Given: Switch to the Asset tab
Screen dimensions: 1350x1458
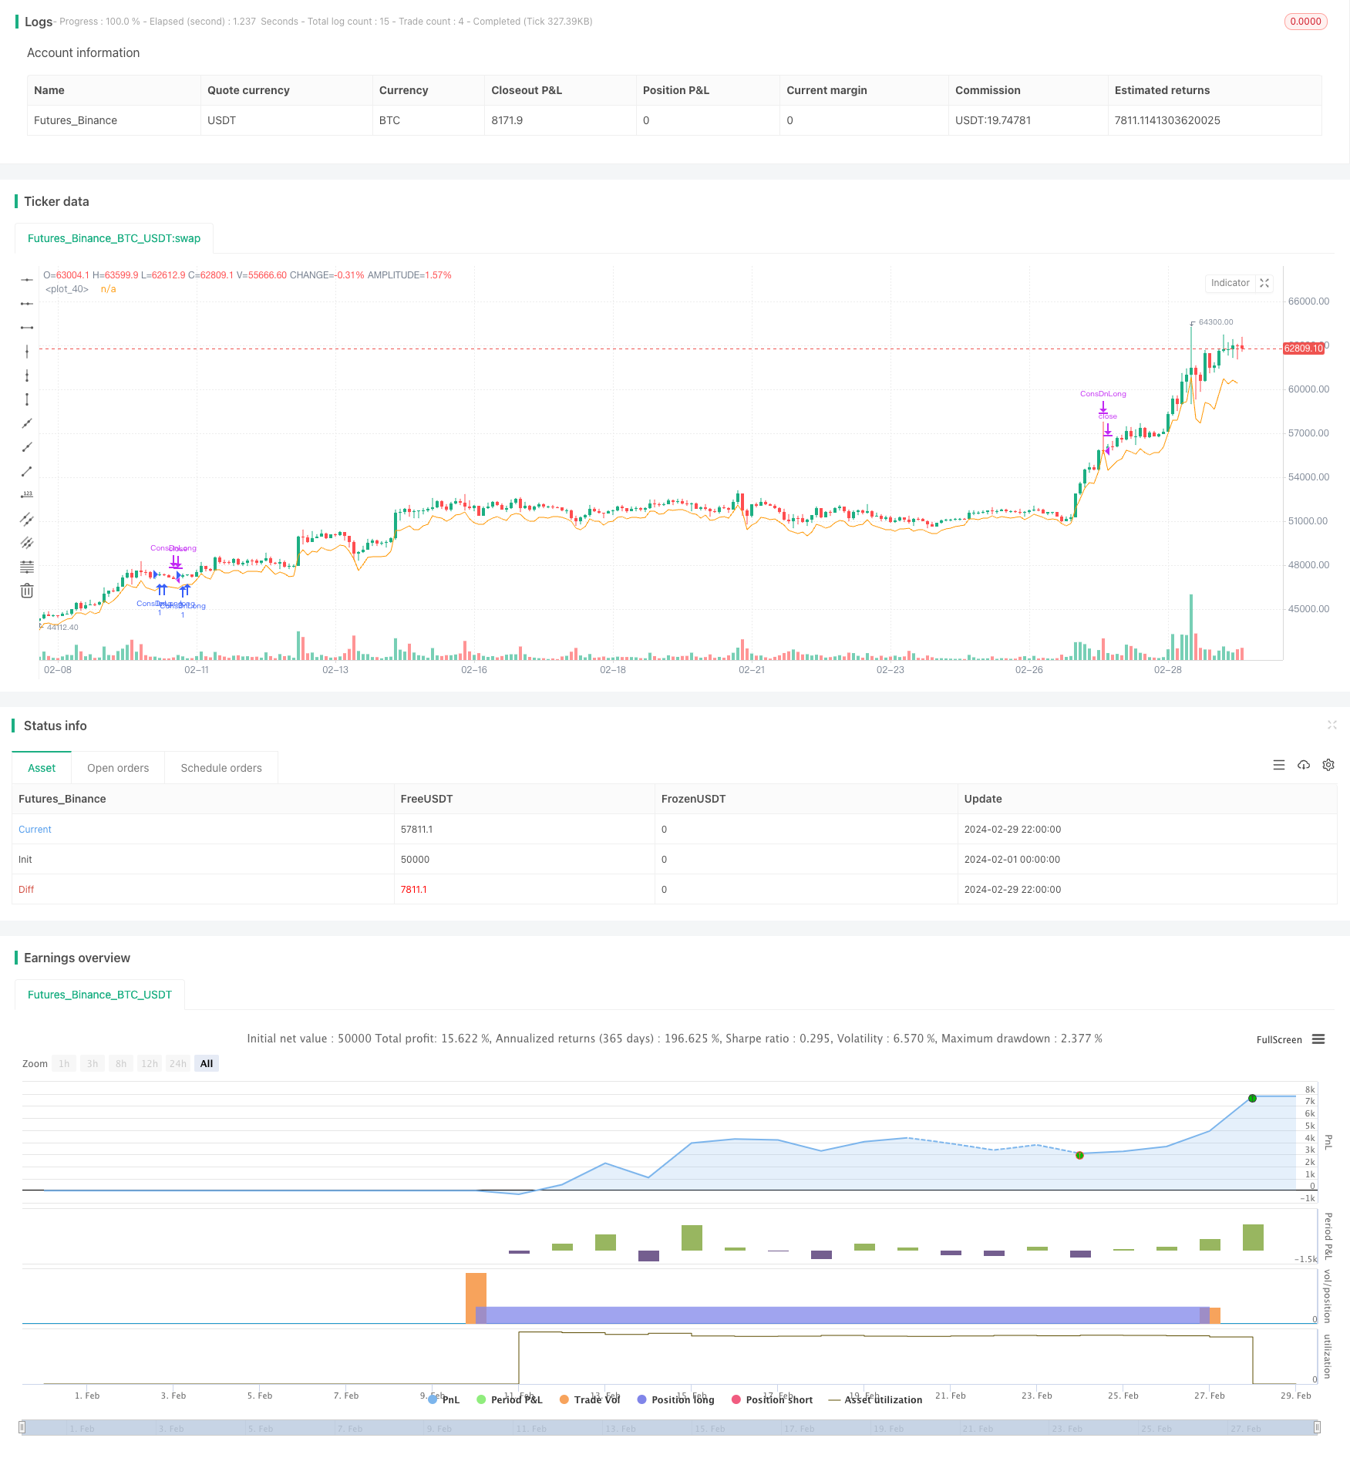Looking at the screenshot, I should (x=42, y=768).
